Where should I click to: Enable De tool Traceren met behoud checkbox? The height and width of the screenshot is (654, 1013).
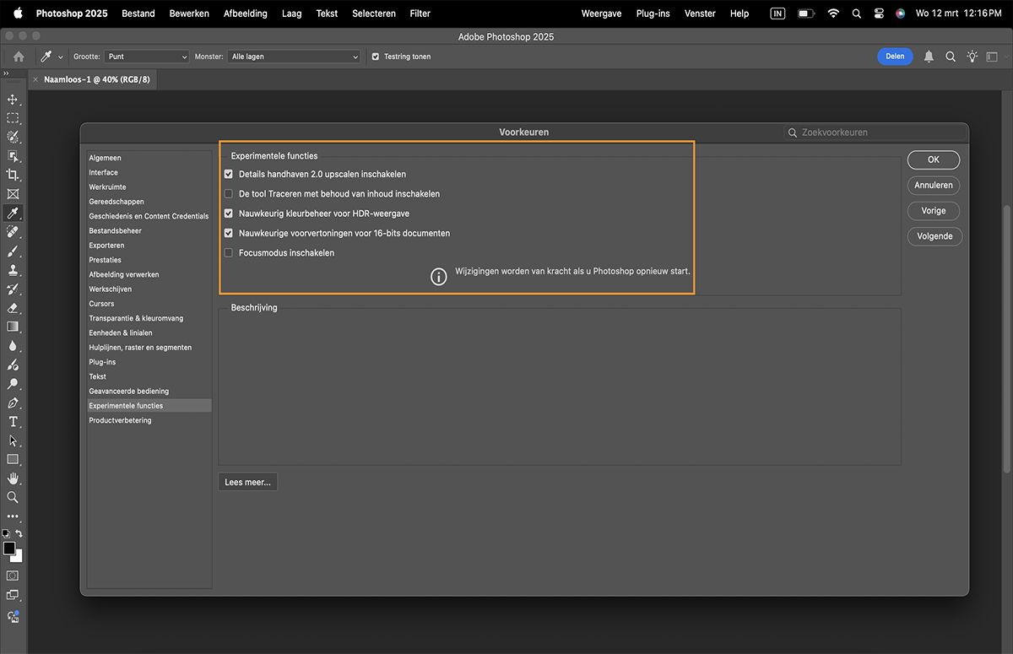(228, 193)
